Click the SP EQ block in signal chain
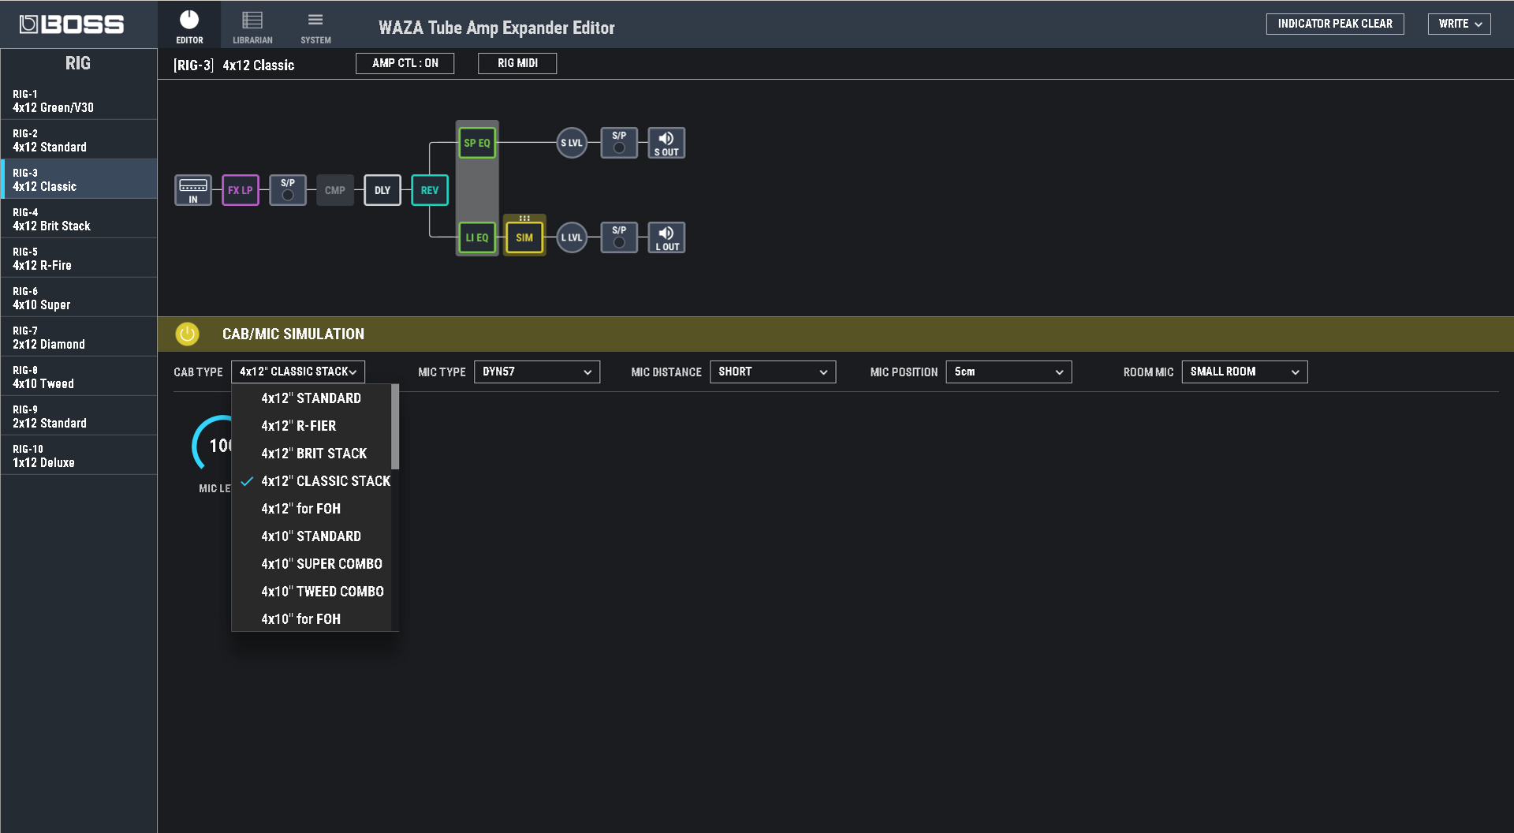Viewport: 1514px width, 833px height. click(x=476, y=143)
